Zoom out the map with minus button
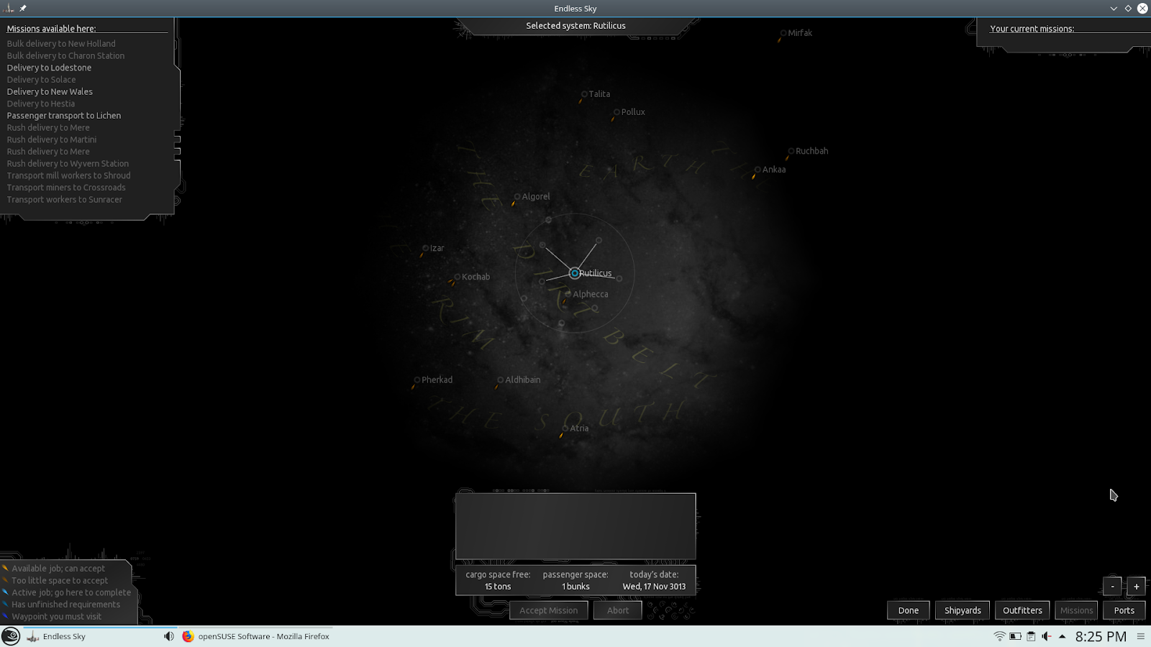This screenshot has width=1151, height=647. 1112,586
